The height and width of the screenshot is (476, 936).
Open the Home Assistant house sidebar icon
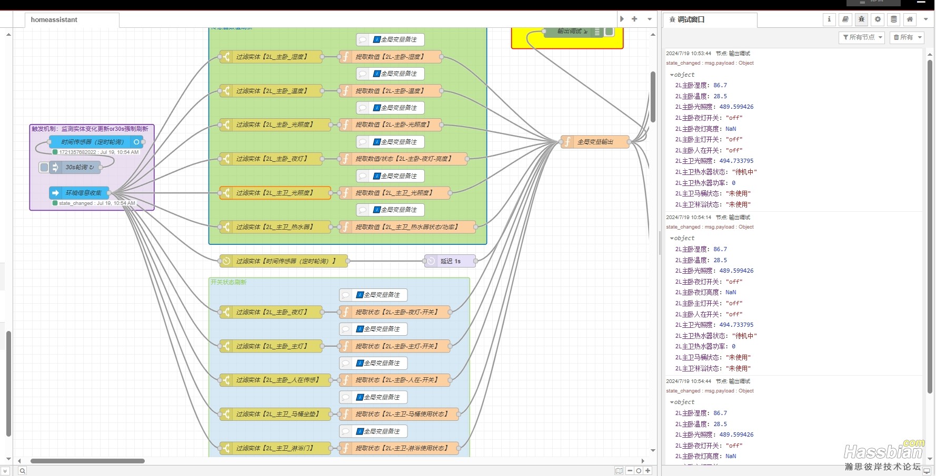tap(910, 19)
